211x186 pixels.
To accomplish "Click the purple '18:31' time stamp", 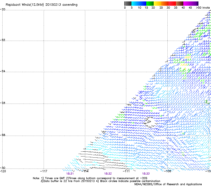I will [x=70, y=174].
